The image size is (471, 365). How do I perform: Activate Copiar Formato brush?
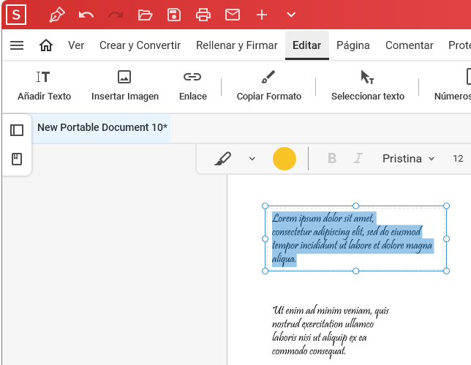point(269,86)
